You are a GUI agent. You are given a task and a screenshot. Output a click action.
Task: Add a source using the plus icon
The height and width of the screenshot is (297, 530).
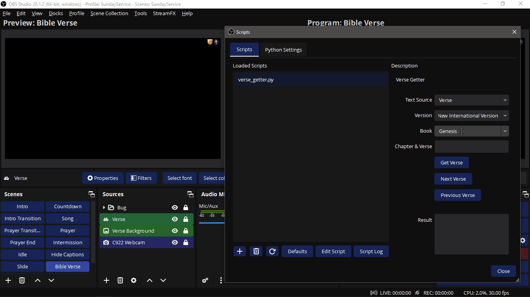pyautogui.click(x=106, y=280)
